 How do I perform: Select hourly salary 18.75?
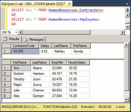pyautogui.click(x=78, y=74)
